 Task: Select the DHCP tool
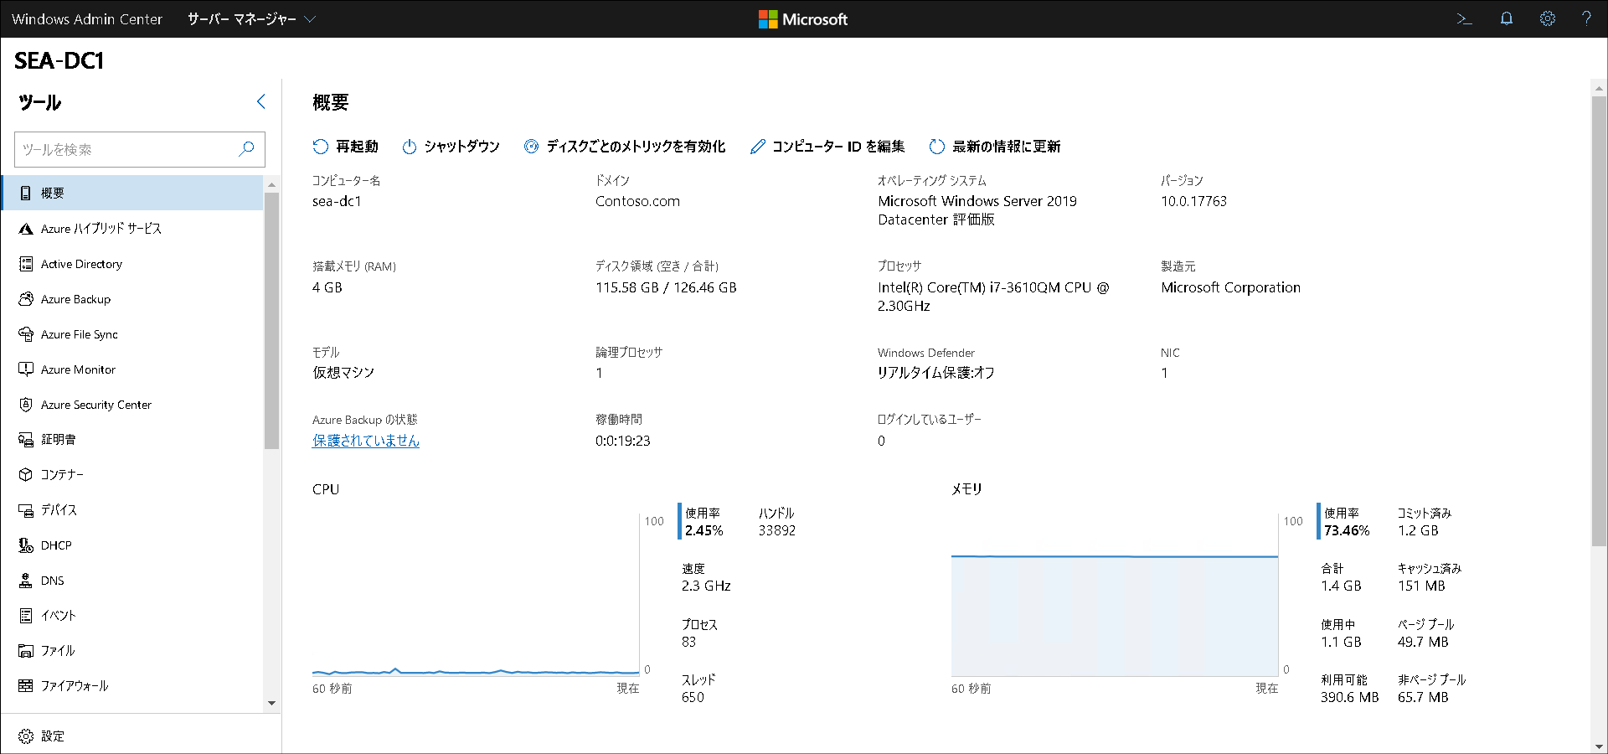[x=56, y=545]
